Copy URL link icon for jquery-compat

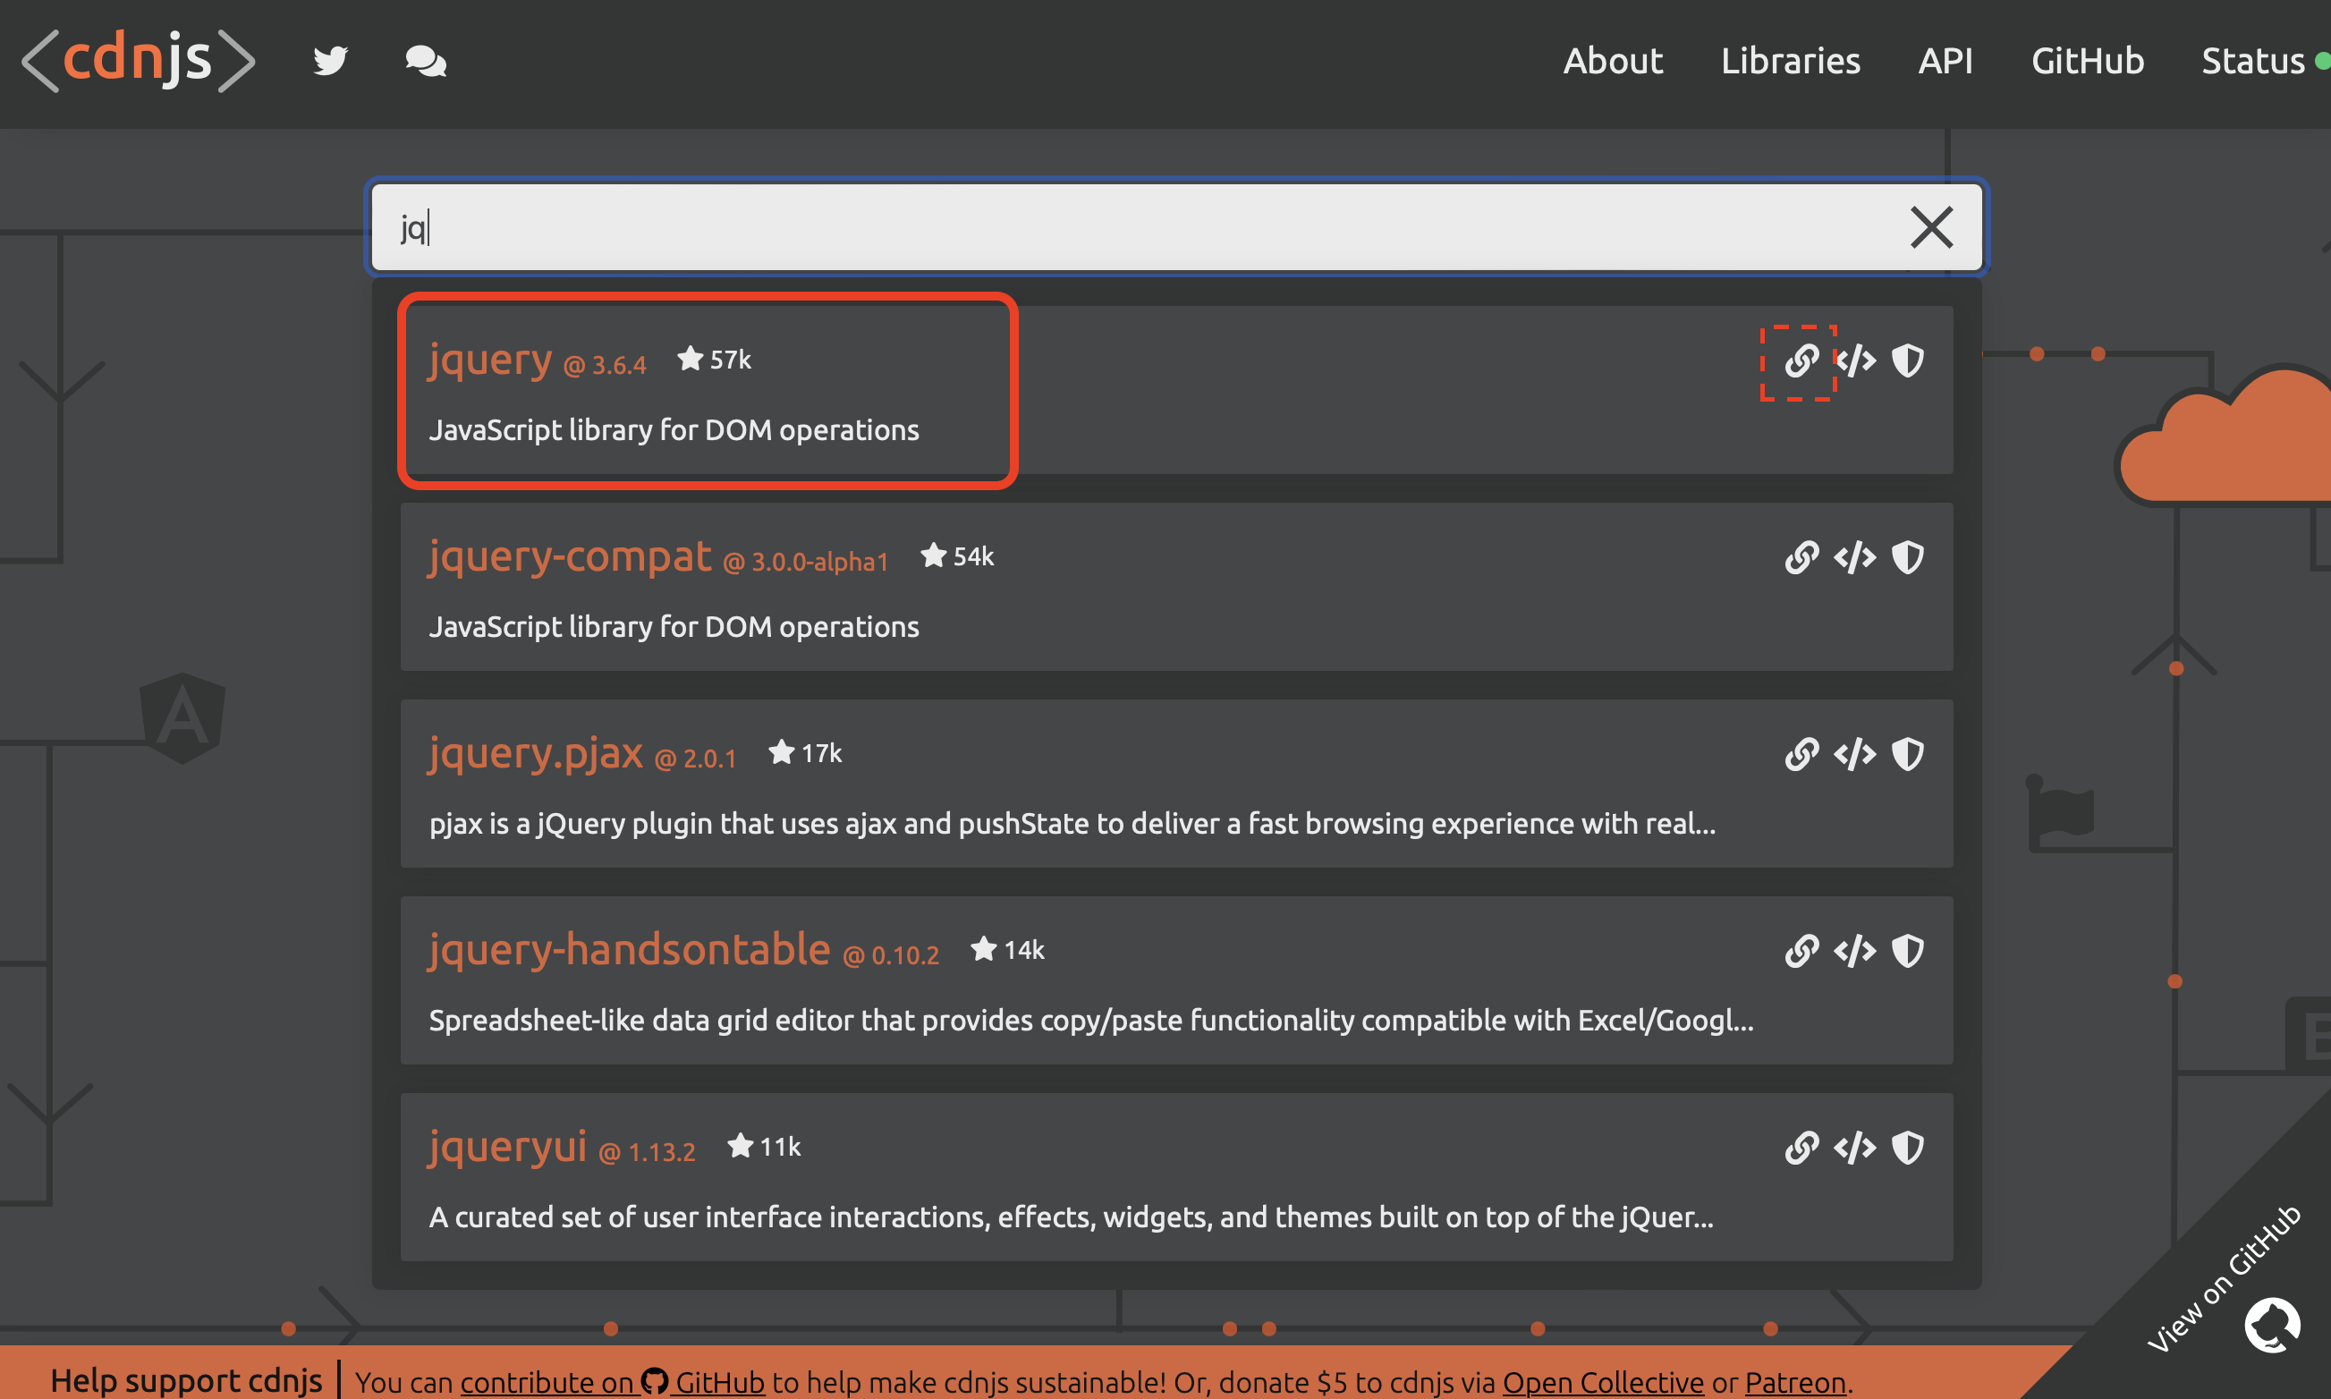point(1801,557)
